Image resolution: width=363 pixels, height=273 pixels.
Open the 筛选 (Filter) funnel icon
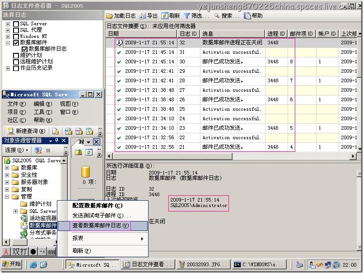(x=186, y=16)
